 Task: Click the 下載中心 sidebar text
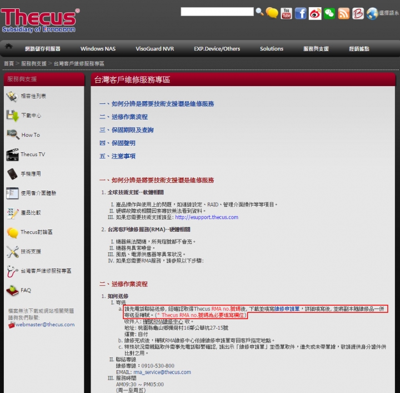(31, 116)
